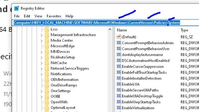This screenshot has height=112, width=199.
Task: Click the Registry Editor title text
Action: point(33,8)
